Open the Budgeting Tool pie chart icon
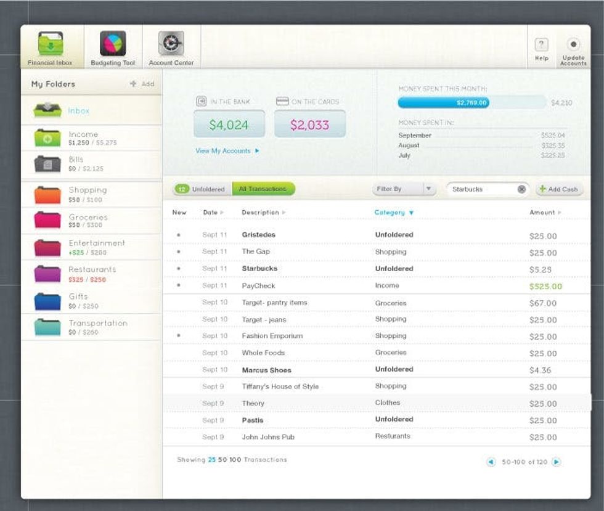604x511 pixels. [113, 44]
